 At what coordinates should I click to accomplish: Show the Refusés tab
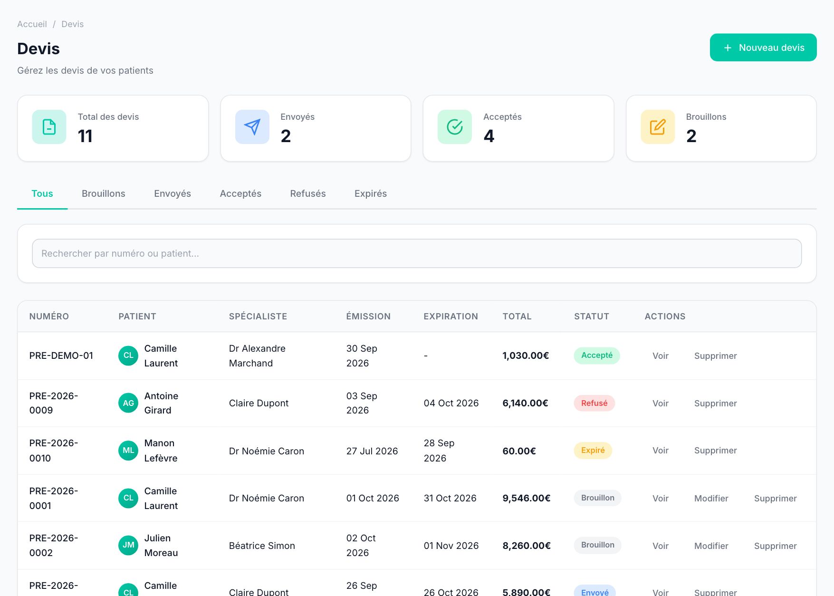click(x=308, y=193)
